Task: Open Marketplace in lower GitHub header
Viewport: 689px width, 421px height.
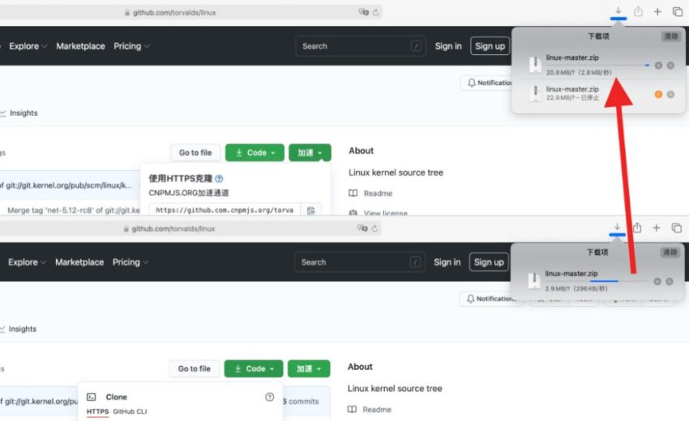Action: pyautogui.click(x=79, y=262)
